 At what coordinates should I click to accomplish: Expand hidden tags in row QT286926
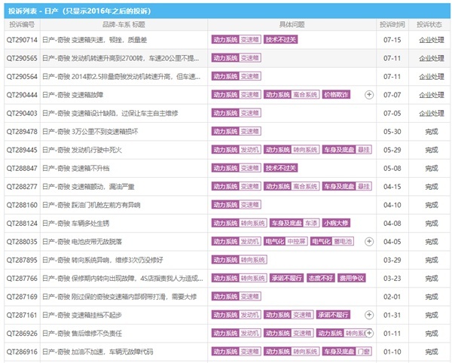pos(369,334)
